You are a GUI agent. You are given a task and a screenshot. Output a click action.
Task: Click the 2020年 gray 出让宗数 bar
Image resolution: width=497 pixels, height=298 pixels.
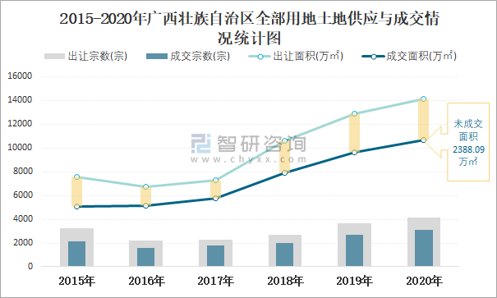[x=423, y=242]
